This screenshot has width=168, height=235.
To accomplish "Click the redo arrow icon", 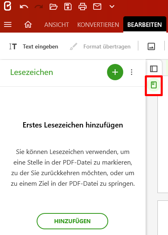I will pos(39,7).
